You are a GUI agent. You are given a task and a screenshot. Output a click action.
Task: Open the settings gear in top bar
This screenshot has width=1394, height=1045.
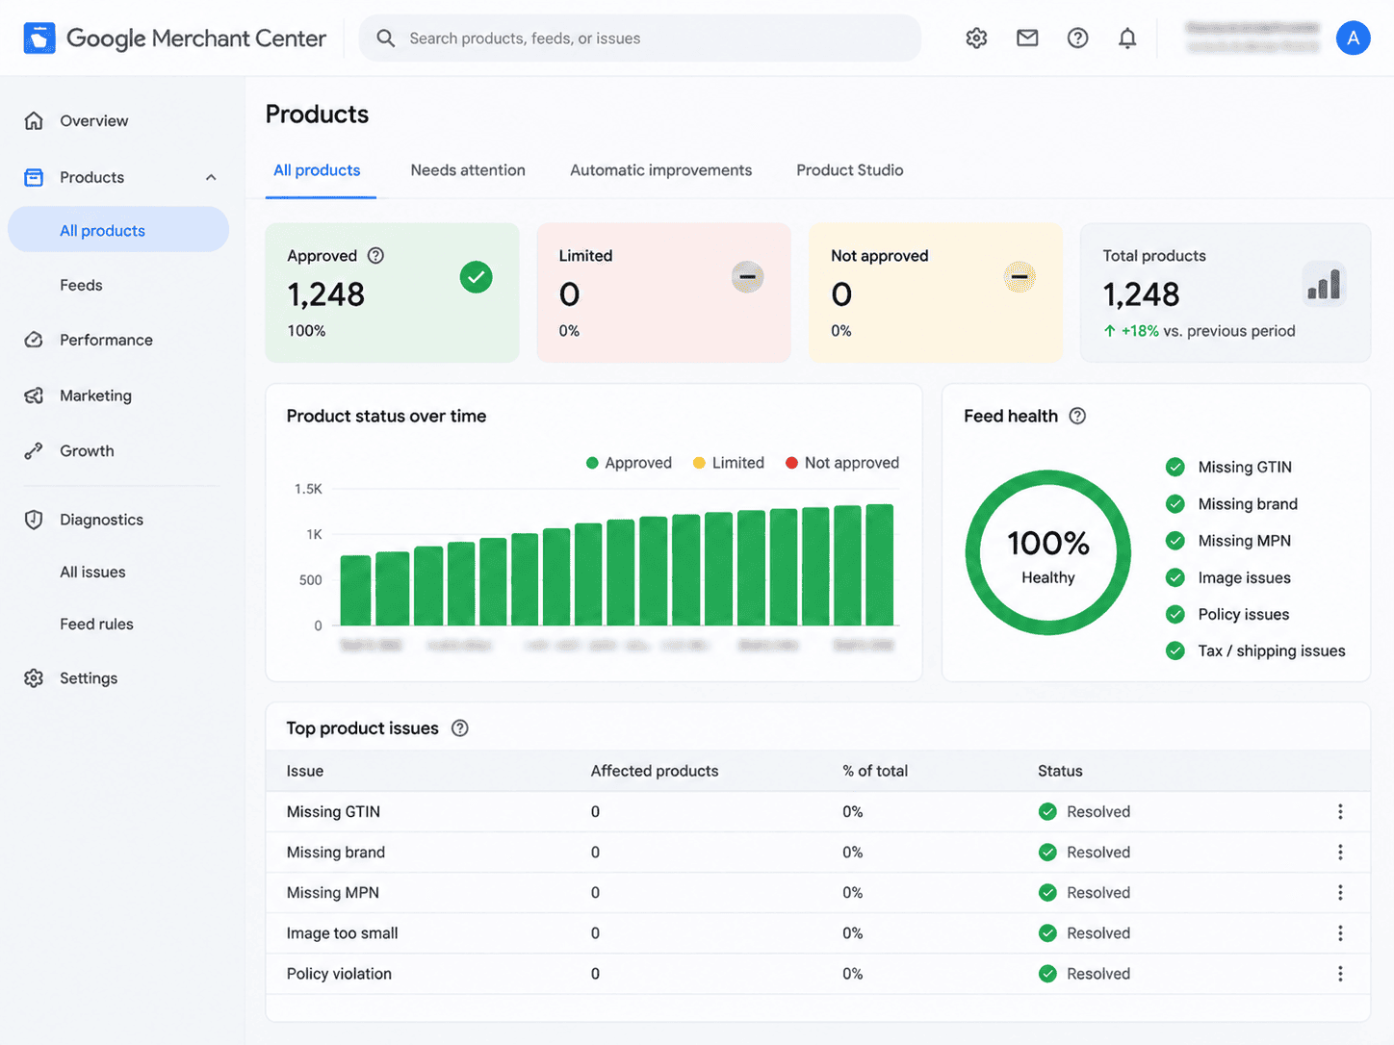click(976, 38)
